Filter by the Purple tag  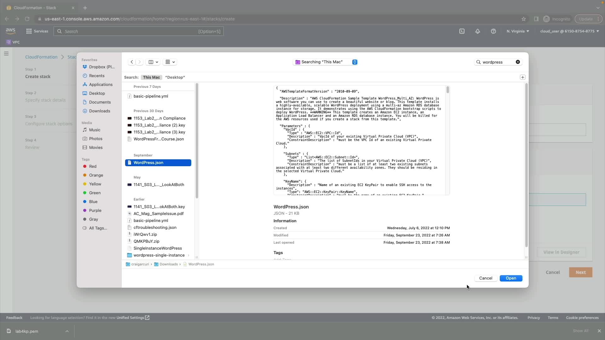coord(95,211)
